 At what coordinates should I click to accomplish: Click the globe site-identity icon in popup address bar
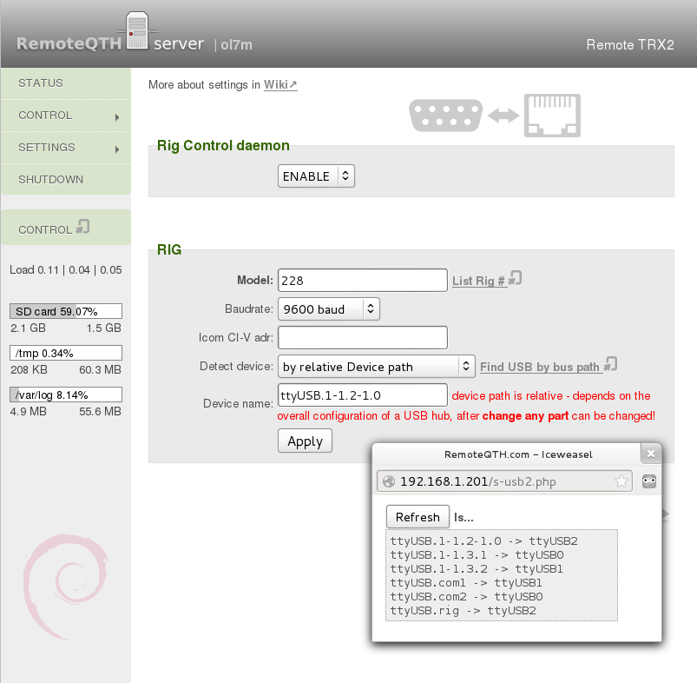point(389,481)
